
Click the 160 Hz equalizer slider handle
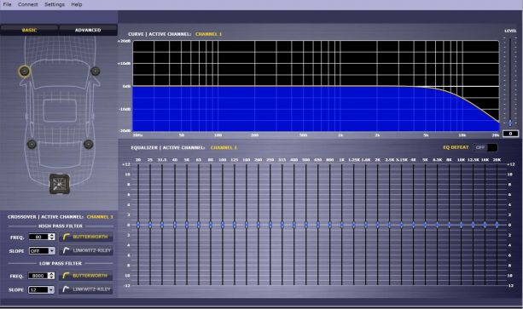[247, 226]
